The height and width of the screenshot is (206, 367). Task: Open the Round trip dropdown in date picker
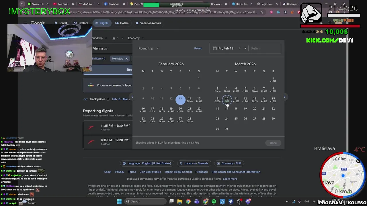tap(149, 48)
